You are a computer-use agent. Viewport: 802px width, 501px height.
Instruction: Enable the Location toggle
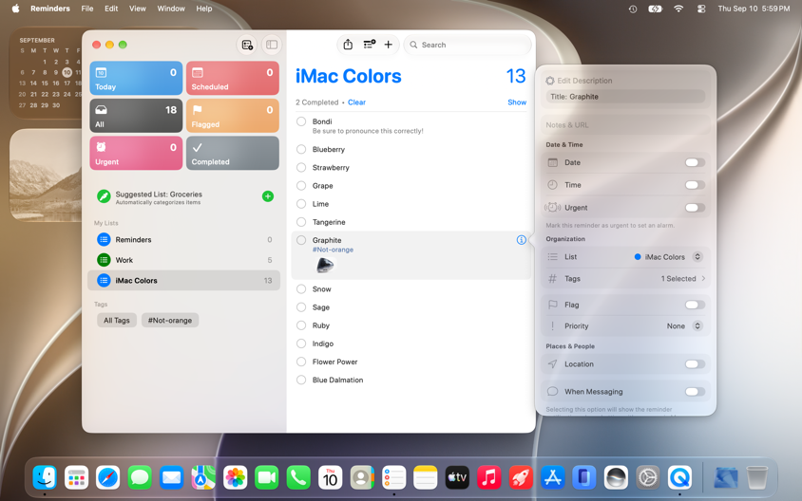click(x=695, y=364)
